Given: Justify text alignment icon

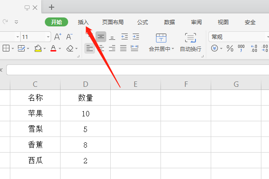Looking at the screenshot, I should pyautogui.click(x=123, y=48).
